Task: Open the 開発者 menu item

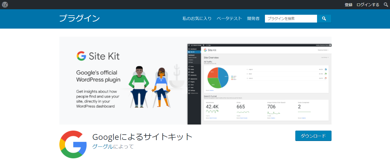Action: [x=253, y=18]
